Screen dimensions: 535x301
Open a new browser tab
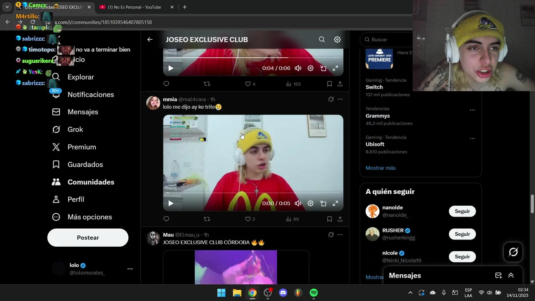[x=185, y=7]
